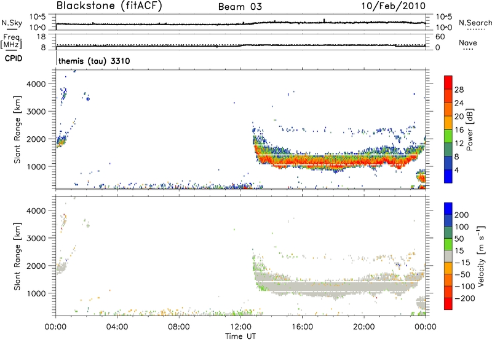Click the "20" value on power colorbar
The width and height of the screenshot is (492, 340).
click(x=459, y=117)
